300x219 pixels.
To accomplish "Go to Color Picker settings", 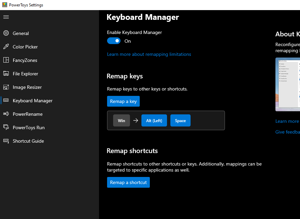I will [x=49, y=47].
